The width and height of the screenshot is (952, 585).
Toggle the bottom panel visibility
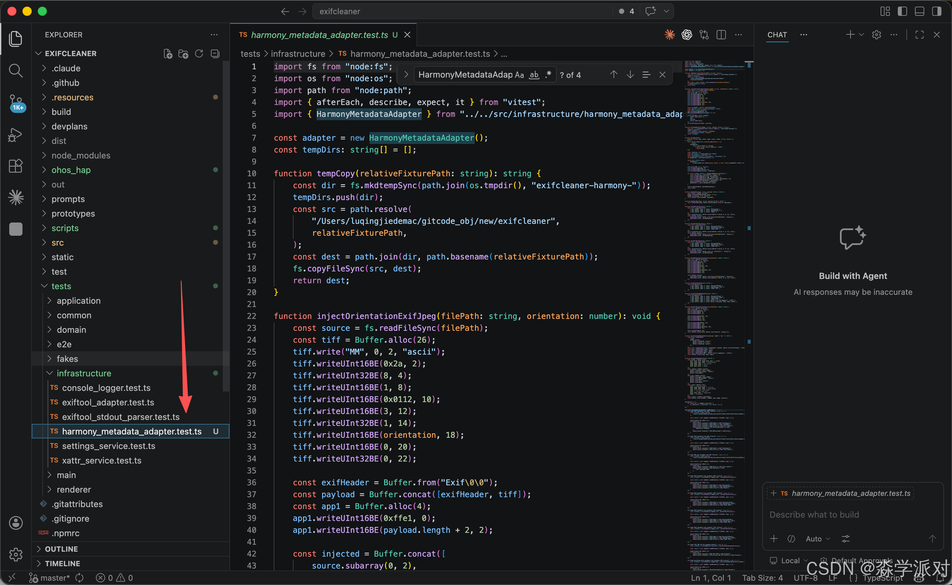920,12
